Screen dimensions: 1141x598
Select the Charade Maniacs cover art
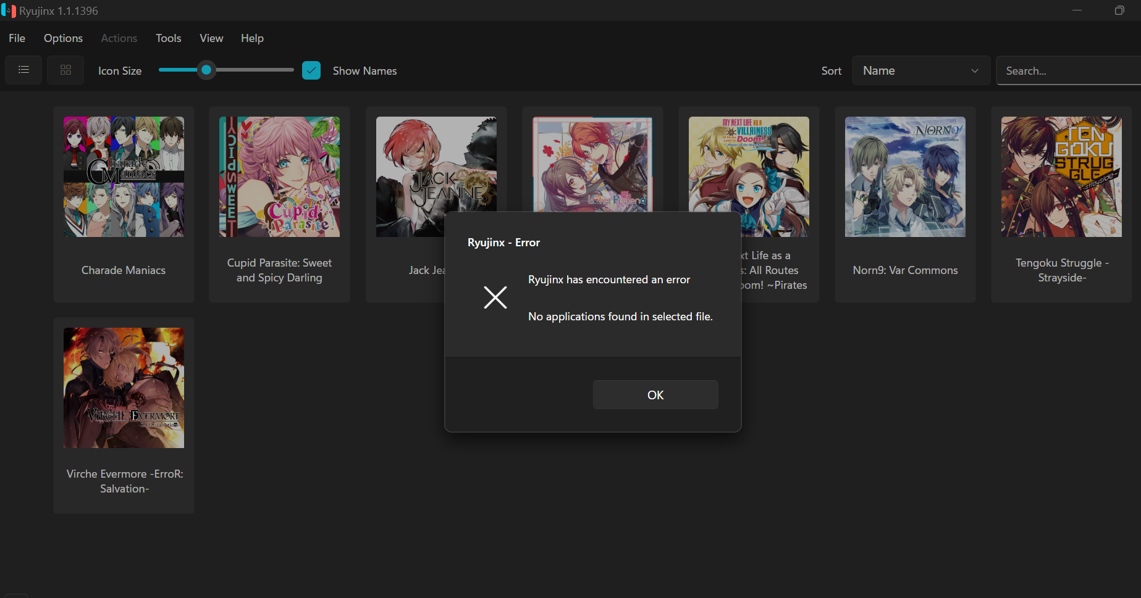(124, 176)
